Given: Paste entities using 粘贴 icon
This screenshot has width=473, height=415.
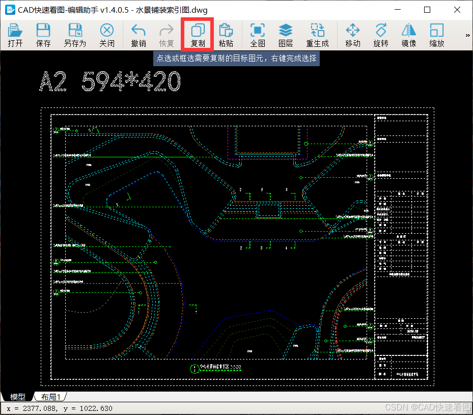Looking at the screenshot, I should click(x=226, y=35).
